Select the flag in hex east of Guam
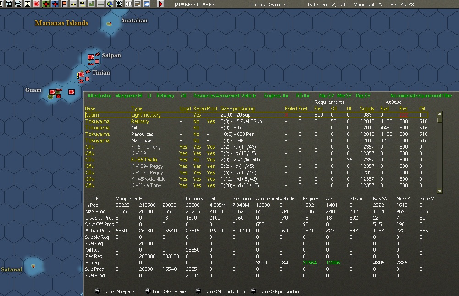Image resolution: width=459 pixels, height=296 pixels. (x=72, y=92)
